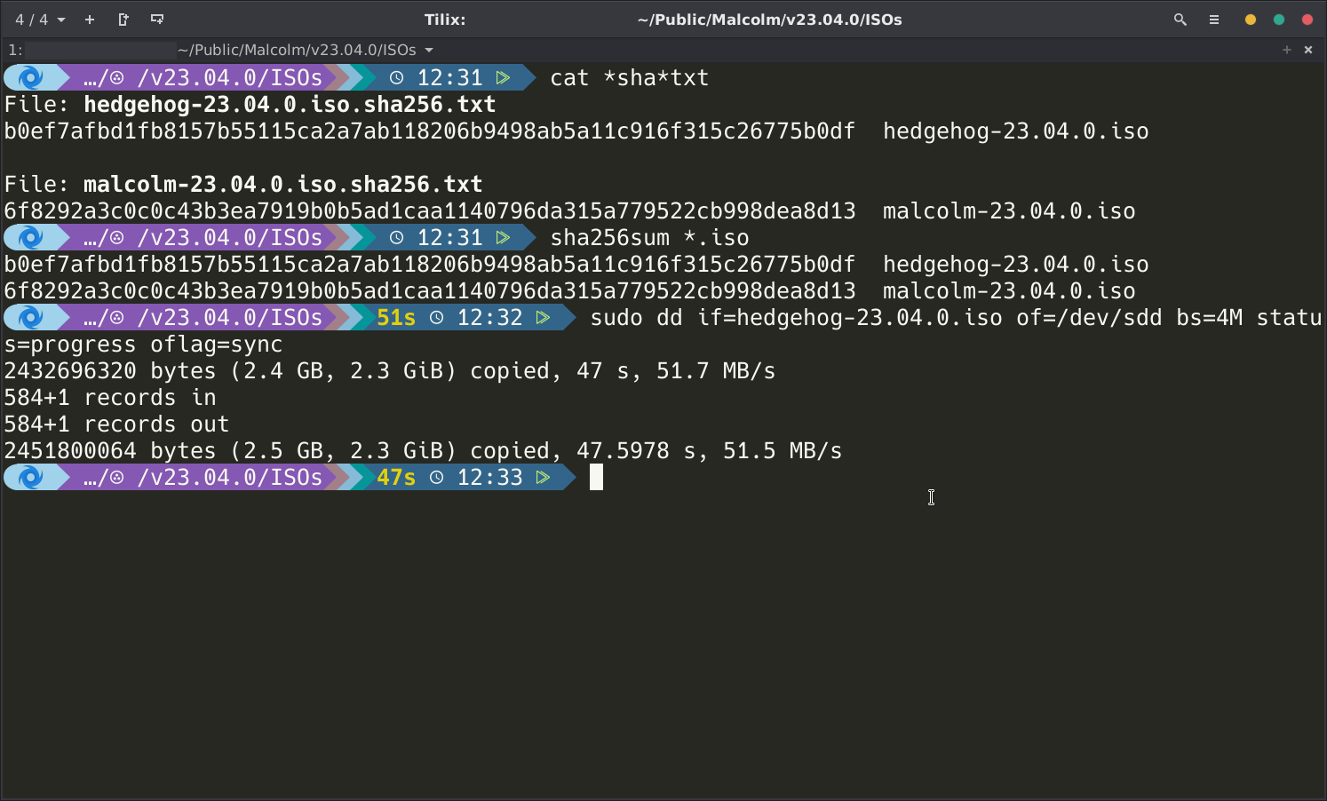
Task: Open the terminal title ~/Public/Malcolm/v23.04.0/ISOs dropdown
Action: point(306,50)
